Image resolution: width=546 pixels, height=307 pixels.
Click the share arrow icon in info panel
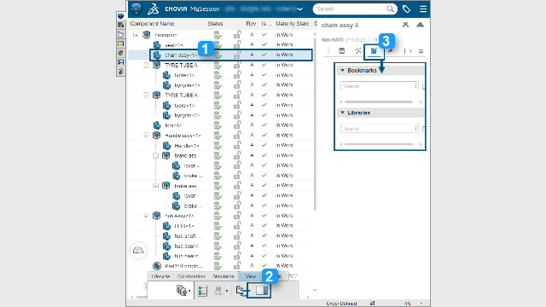click(391, 51)
